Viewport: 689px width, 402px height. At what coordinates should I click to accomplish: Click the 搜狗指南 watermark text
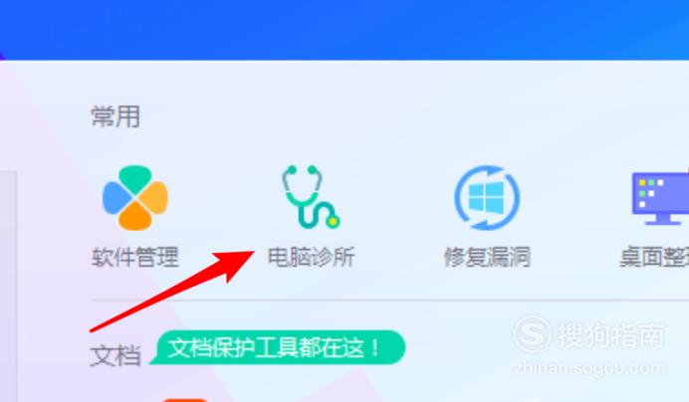pyautogui.click(x=610, y=335)
